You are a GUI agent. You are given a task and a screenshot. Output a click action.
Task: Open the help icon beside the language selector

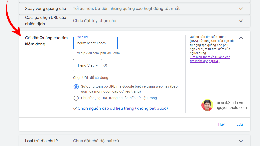[105, 65]
